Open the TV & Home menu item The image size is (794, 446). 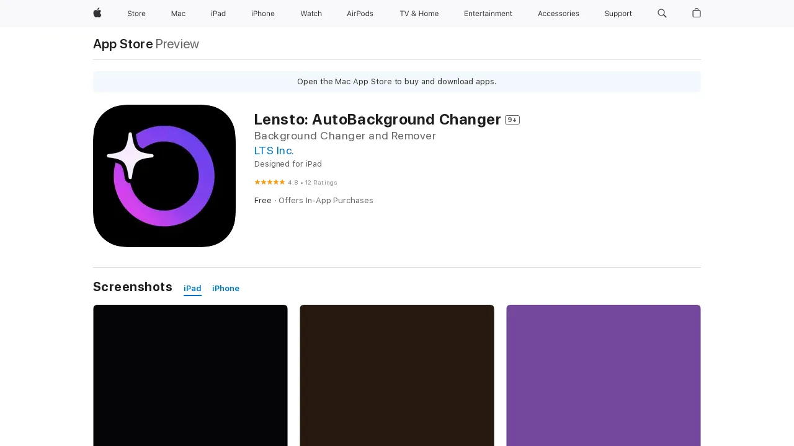pos(419,14)
